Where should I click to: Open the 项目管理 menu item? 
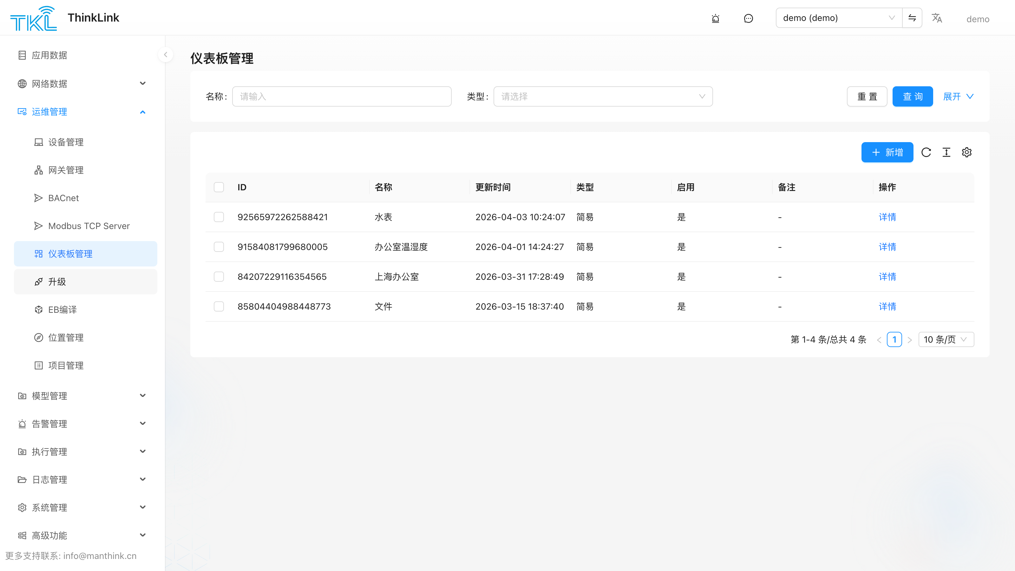86,366
